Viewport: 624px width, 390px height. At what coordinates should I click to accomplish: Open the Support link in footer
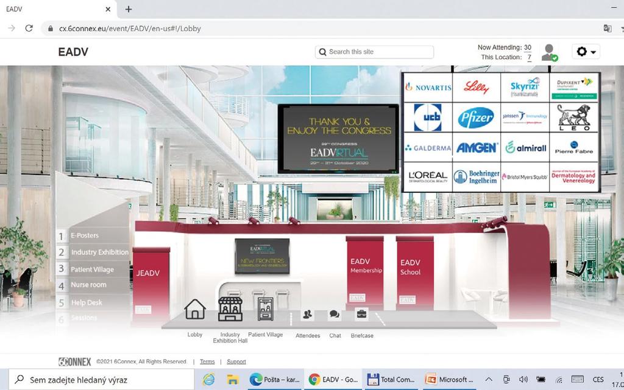point(236,361)
